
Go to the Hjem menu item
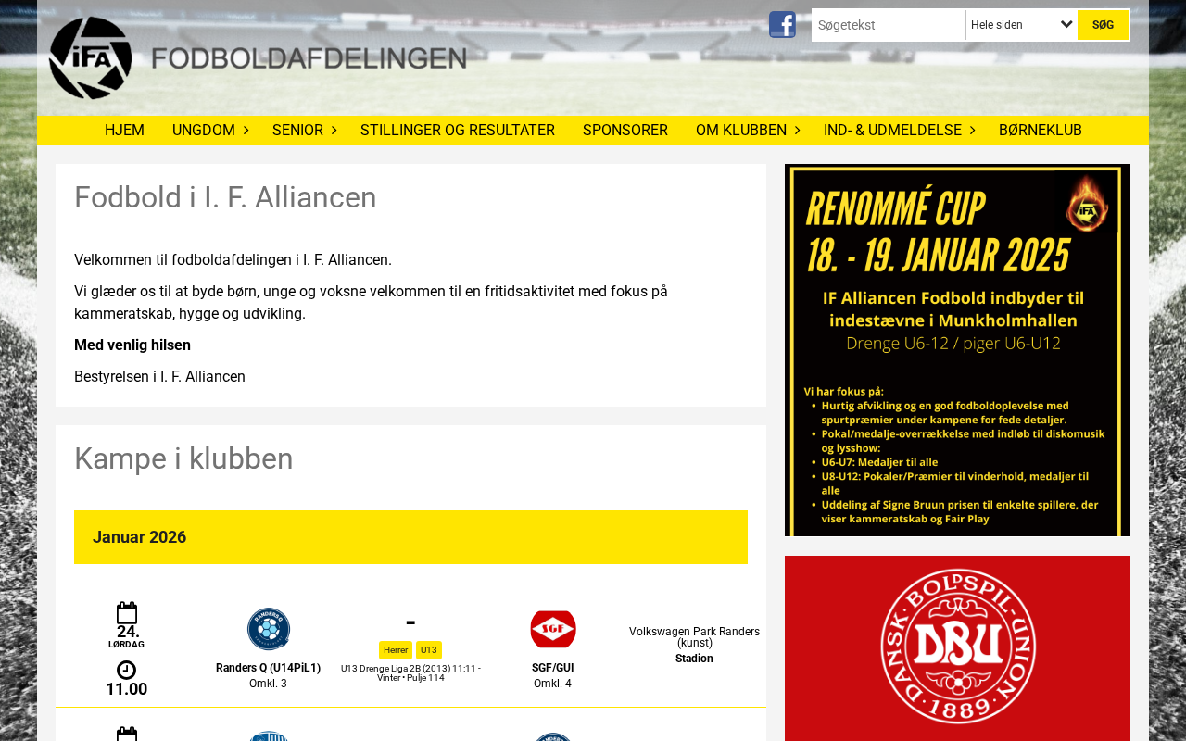124,131
